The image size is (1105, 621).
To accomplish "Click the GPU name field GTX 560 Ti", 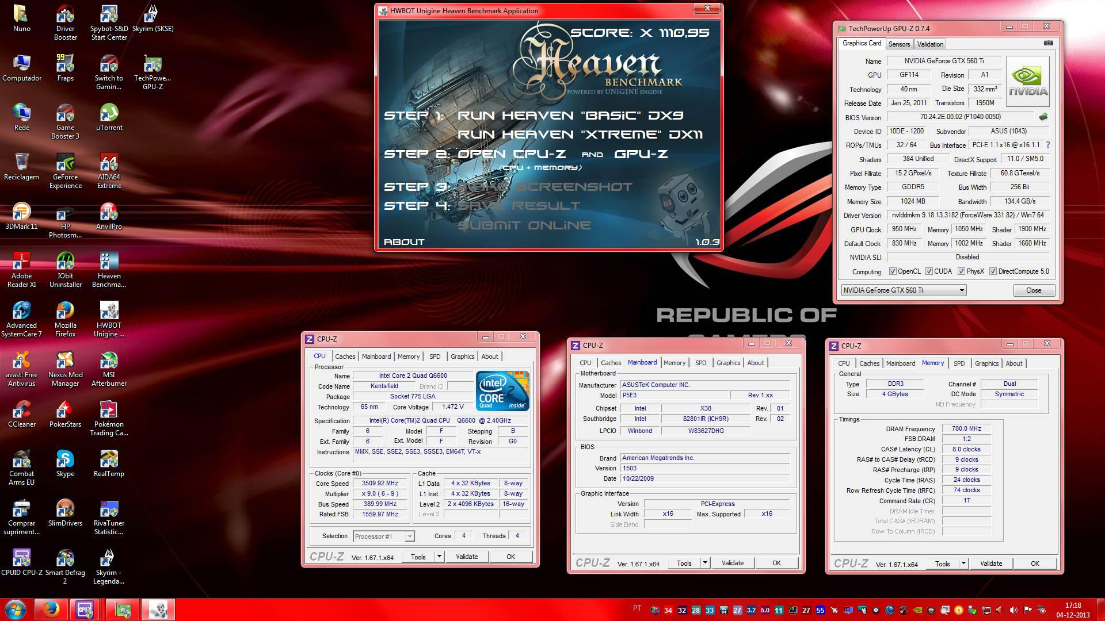I will pos(944,61).
